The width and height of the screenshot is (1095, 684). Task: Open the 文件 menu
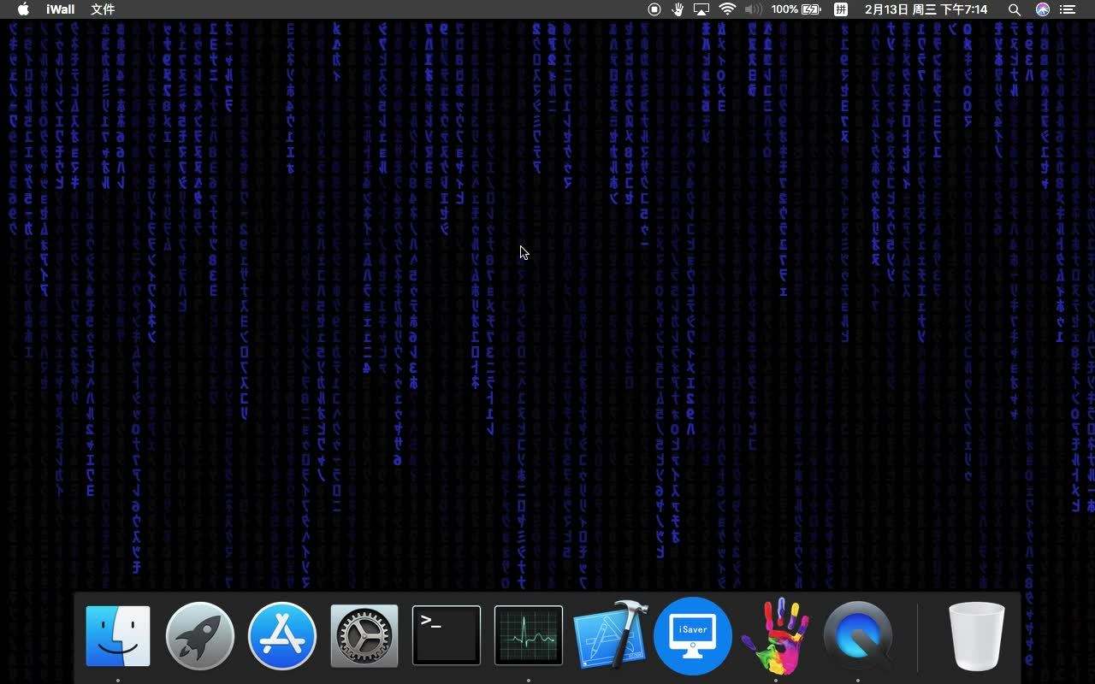click(x=103, y=9)
